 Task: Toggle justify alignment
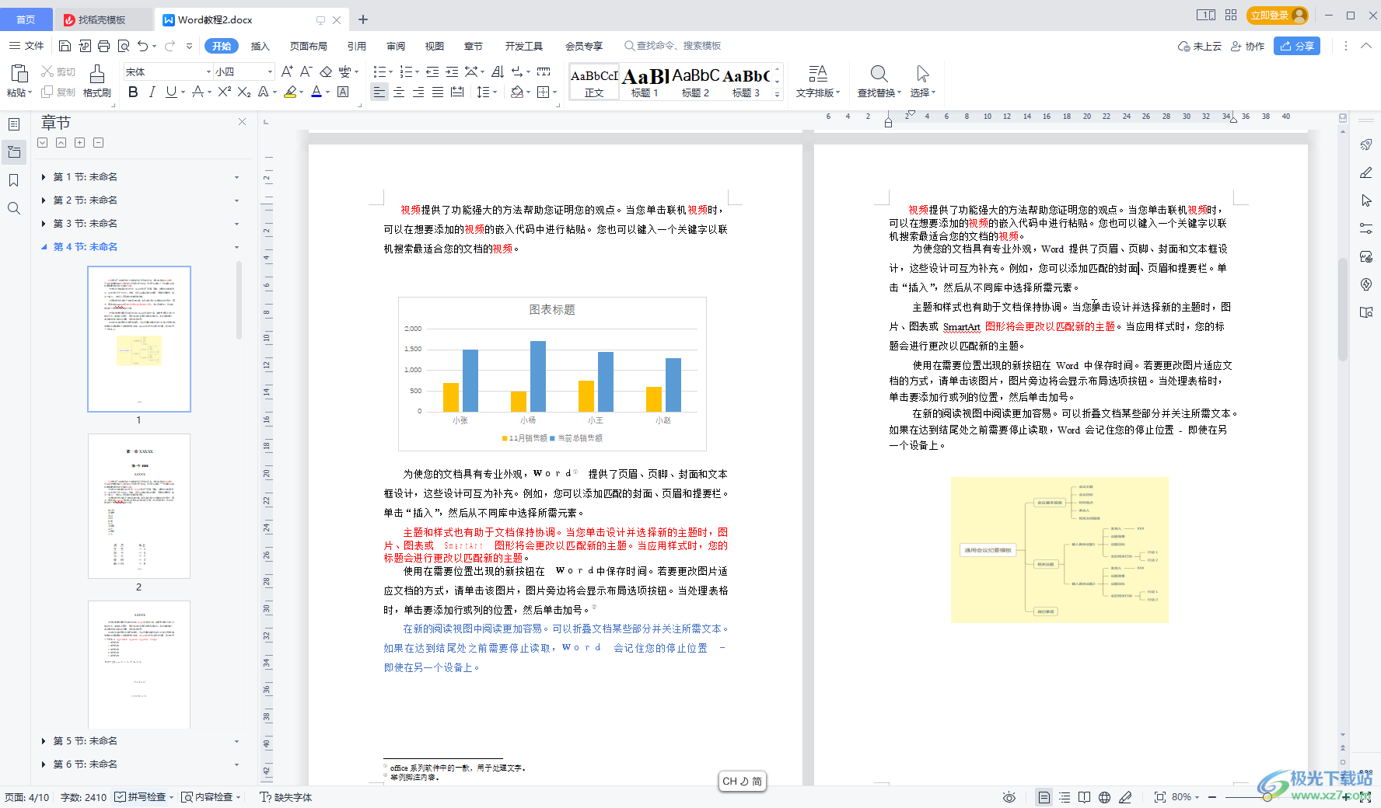[438, 92]
